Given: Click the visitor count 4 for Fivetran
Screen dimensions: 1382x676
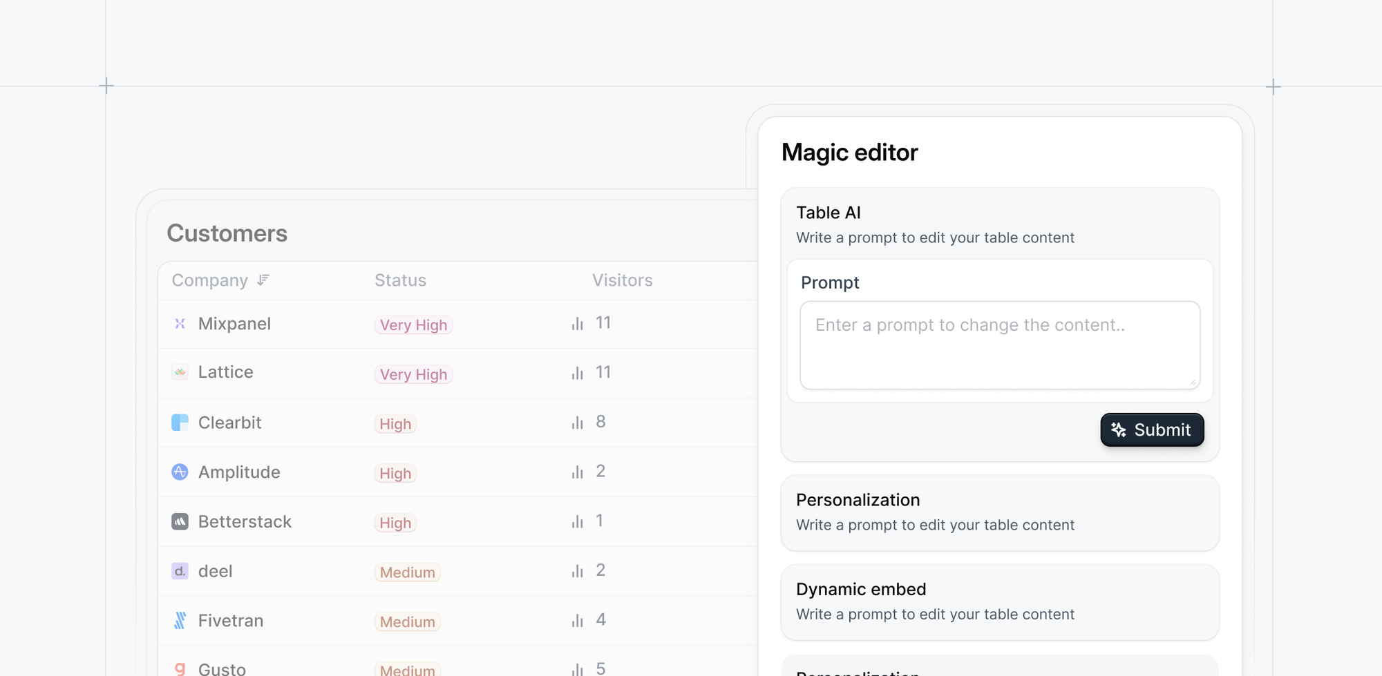Looking at the screenshot, I should pyautogui.click(x=601, y=619).
